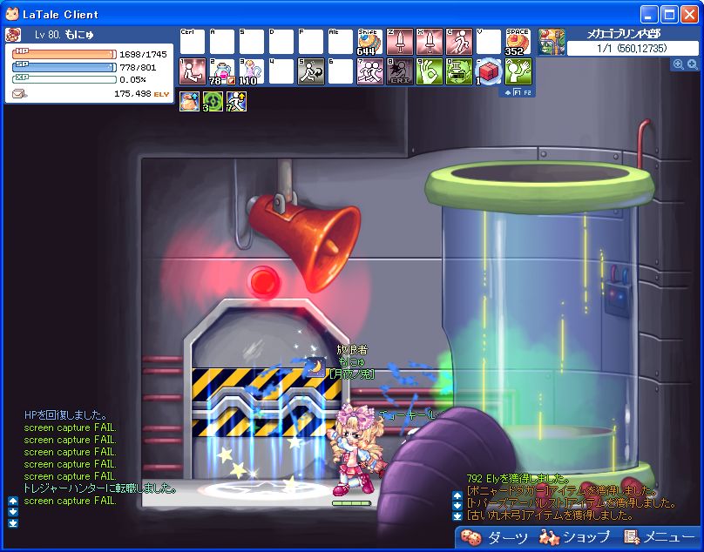704x552 pixels.
Task: Open the character portrait icon beside Lv 80
Action: [12, 35]
